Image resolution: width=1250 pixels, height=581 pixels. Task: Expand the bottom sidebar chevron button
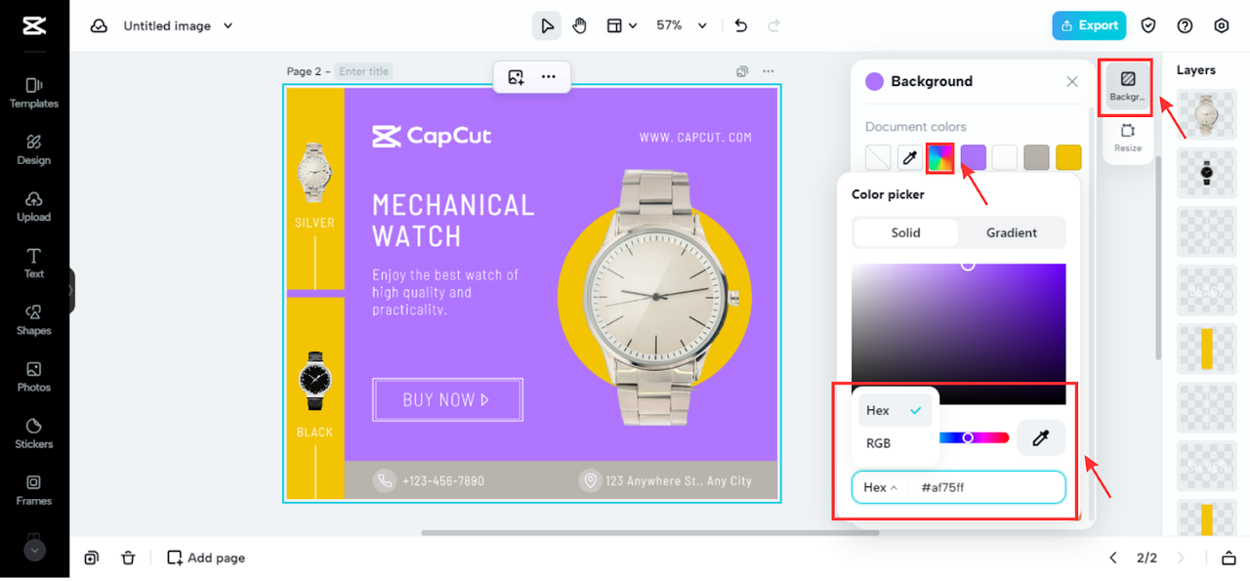point(34,550)
